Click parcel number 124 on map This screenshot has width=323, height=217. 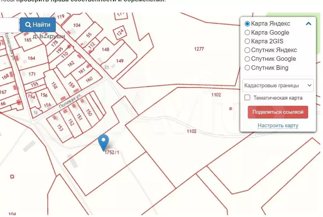point(120,32)
